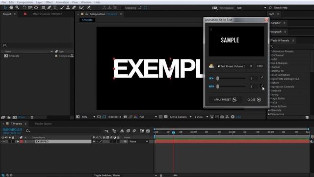Viewport: 314px width, 177px height.
Task: Select the Horizontal Type tool
Action: pos(55,8)
